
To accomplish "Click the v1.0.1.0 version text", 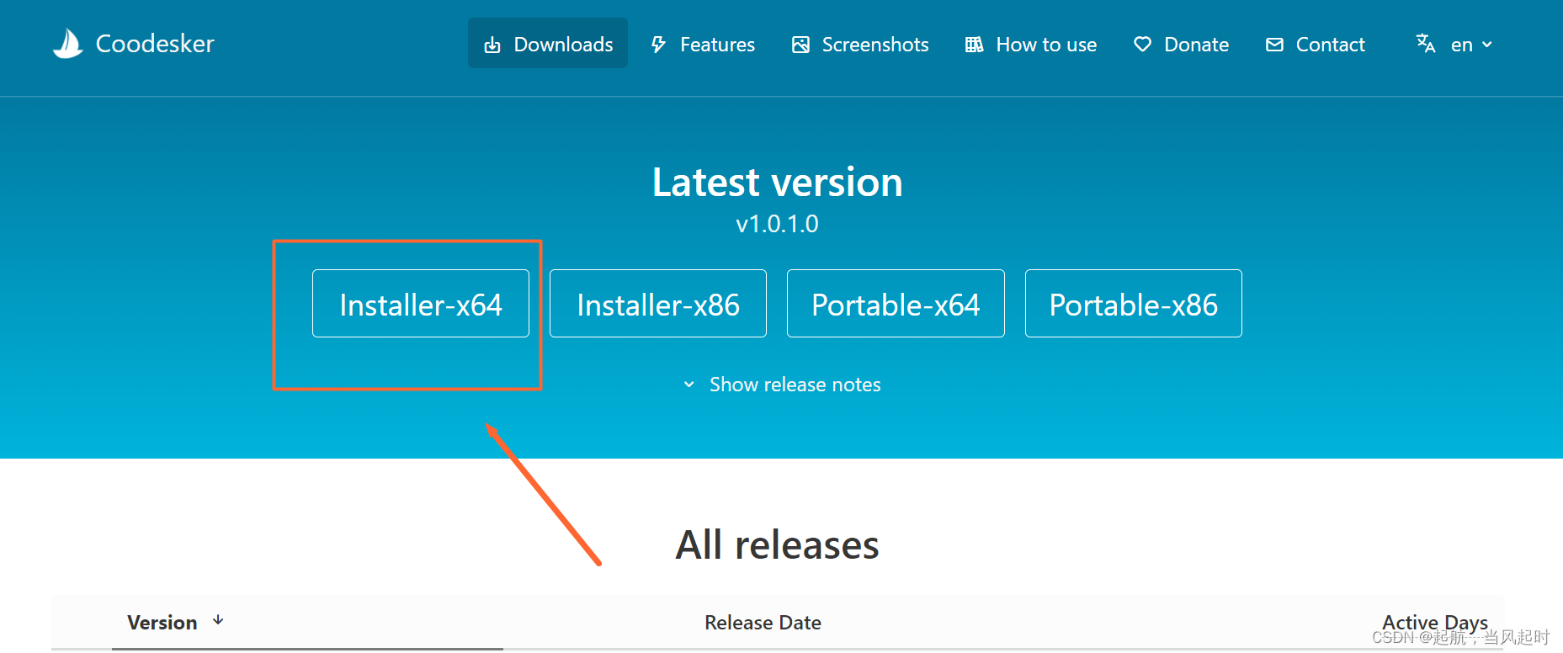I will (777, 224).
